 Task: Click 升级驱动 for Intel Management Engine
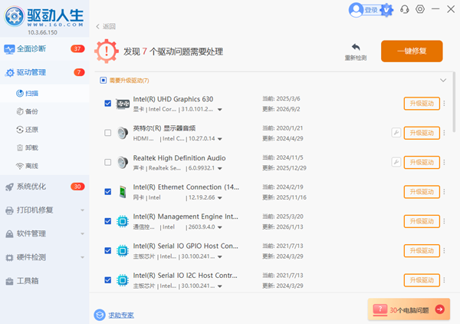point(422,221)
